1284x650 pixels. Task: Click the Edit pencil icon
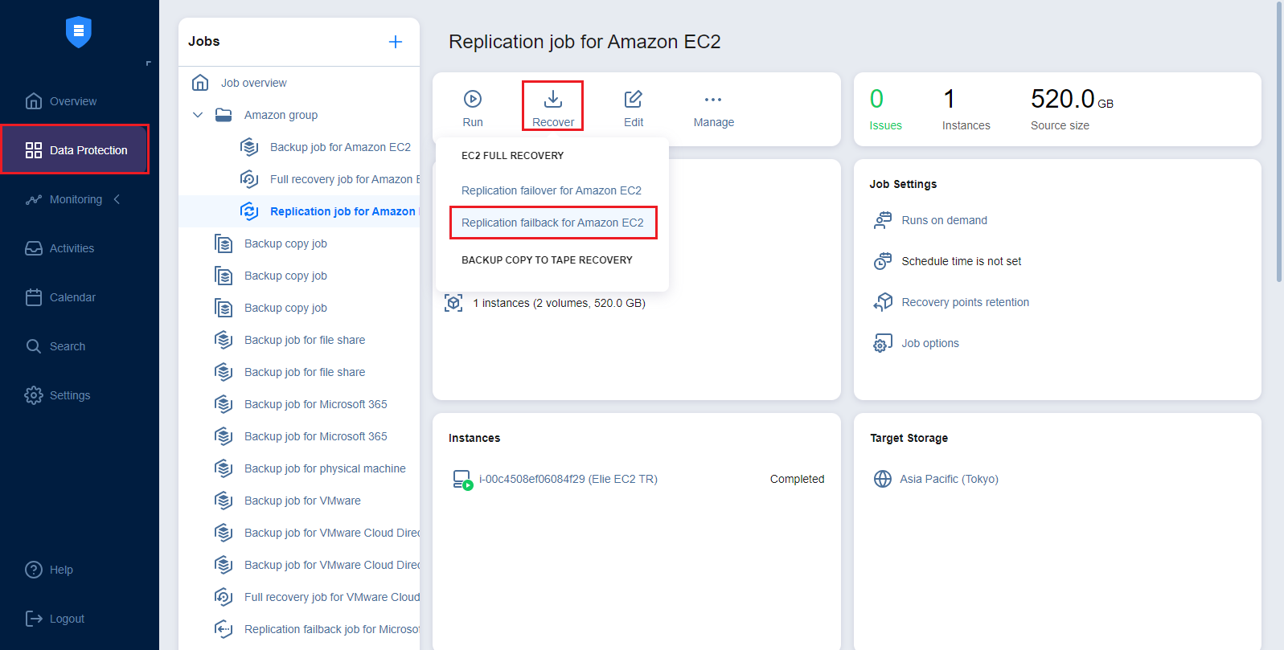pos(634,99)
